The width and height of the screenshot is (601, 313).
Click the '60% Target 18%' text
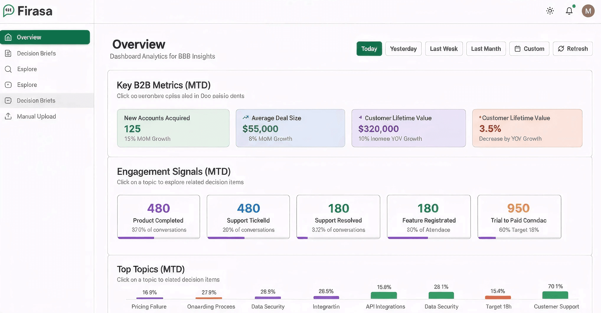point(519,230)
